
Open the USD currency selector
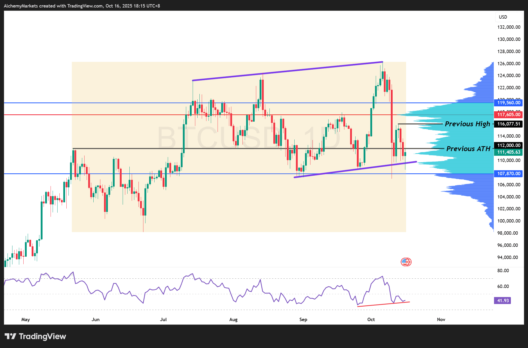tap(508, 17)
